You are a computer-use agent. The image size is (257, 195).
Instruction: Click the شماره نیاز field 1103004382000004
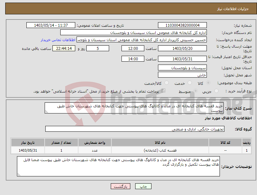pyautogui.click(x=182, y=25)
